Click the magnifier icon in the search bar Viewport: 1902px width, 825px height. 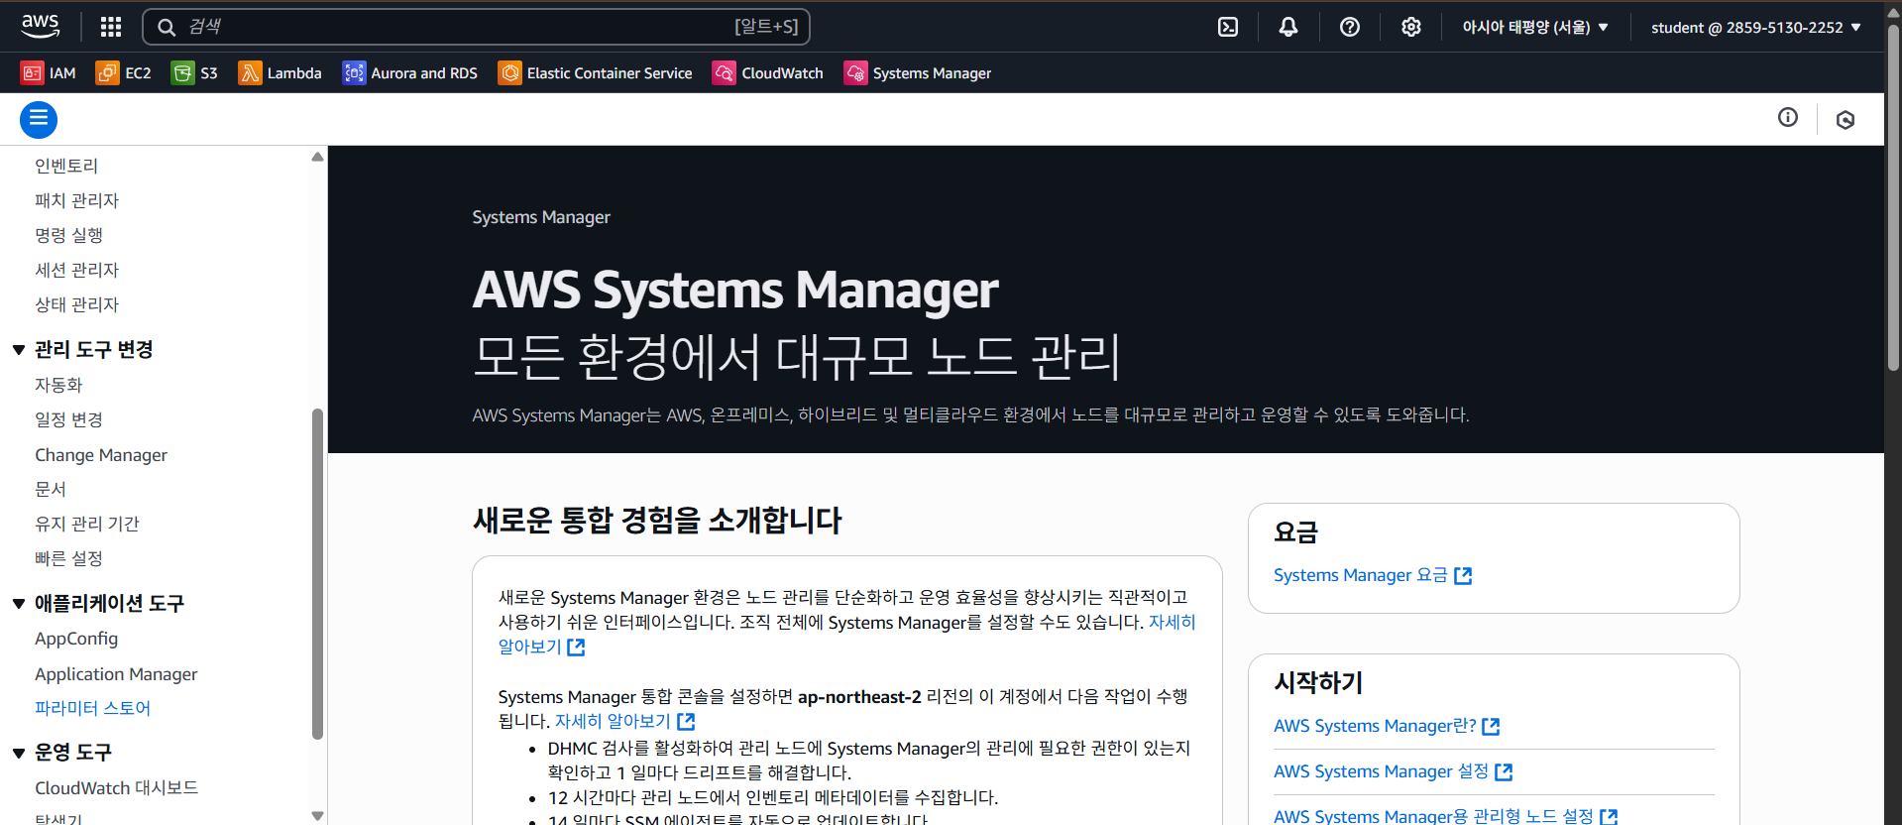tap(167, 27)
